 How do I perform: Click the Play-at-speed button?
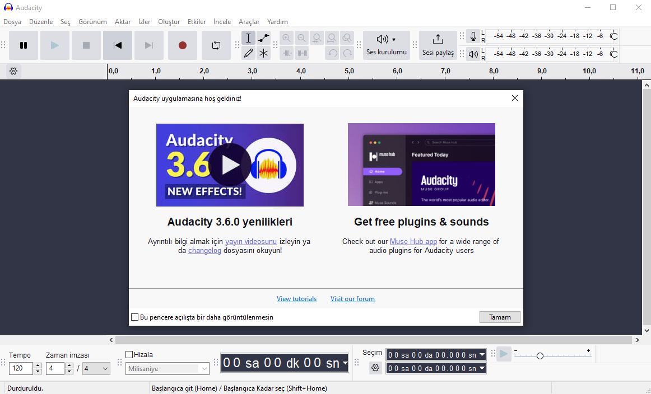coord(504,354)
